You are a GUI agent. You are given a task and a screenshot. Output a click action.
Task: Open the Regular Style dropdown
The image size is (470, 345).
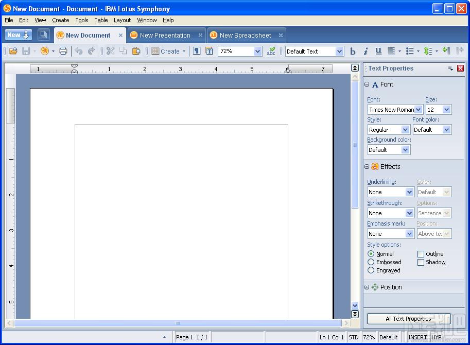[x=405, y=129]
